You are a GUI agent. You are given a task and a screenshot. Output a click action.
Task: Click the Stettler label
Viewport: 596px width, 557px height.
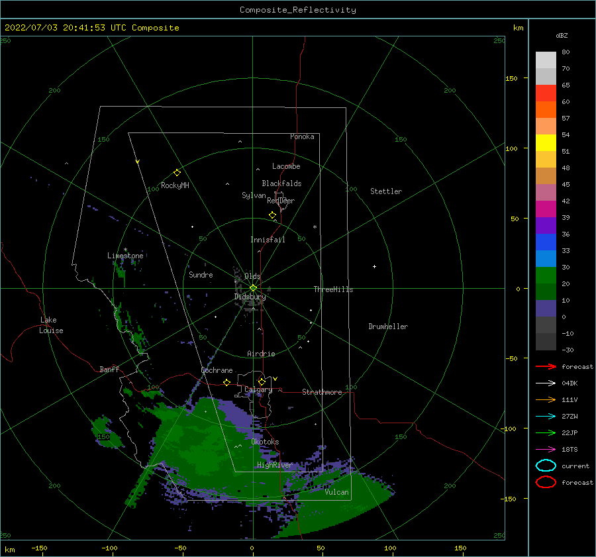pos(386,191)
